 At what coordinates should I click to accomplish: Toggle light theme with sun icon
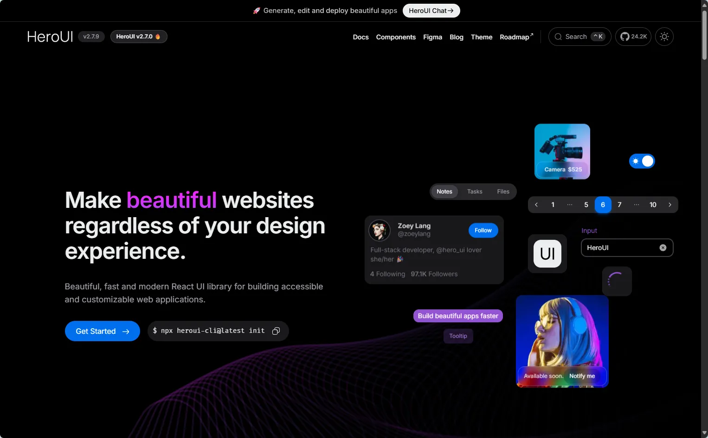point(664,37)
